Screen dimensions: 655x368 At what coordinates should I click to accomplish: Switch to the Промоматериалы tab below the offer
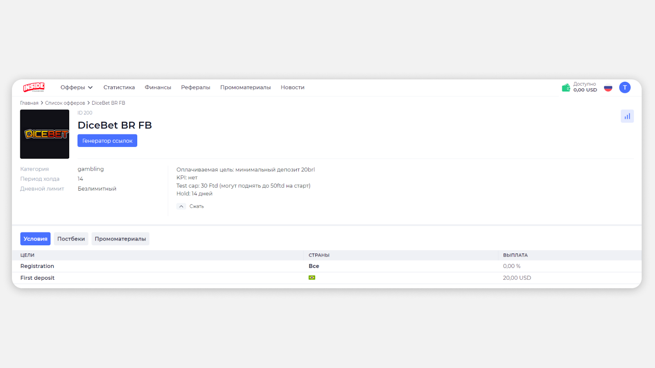(x=120, y=239)
